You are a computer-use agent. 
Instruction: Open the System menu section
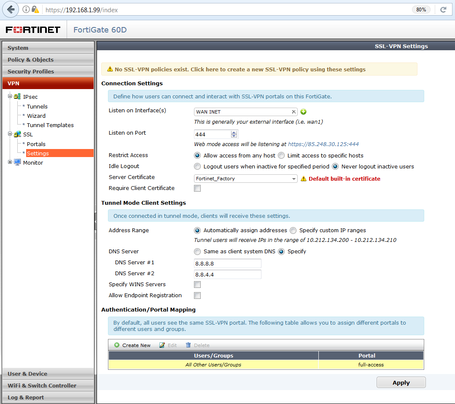click(48, 48)
